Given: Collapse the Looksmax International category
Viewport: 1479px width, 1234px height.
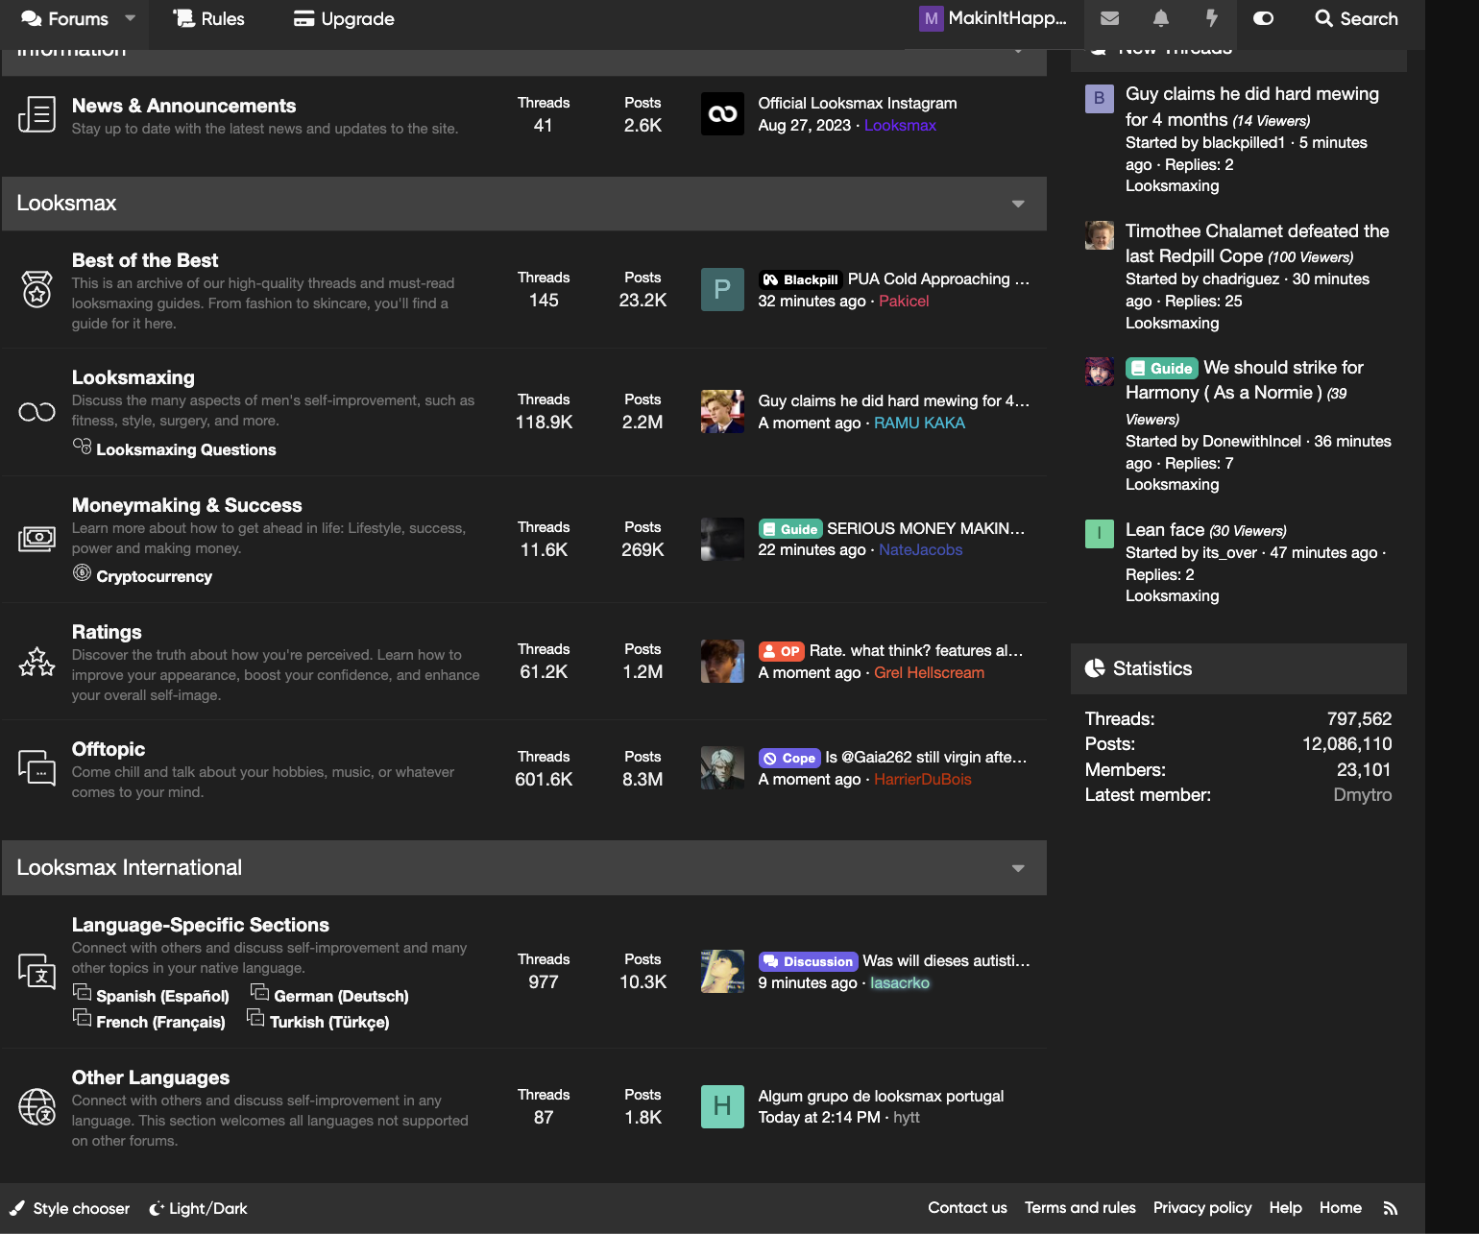Looking at the screenshot, I should pyautogui.click(x=1018, y=868).
